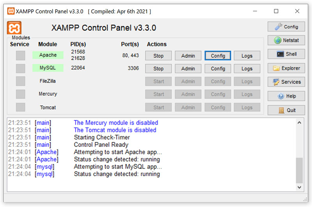This screenshot has height=207, width=312.
Task: Open Help from the right panel
Action: (x=286, y=96)
